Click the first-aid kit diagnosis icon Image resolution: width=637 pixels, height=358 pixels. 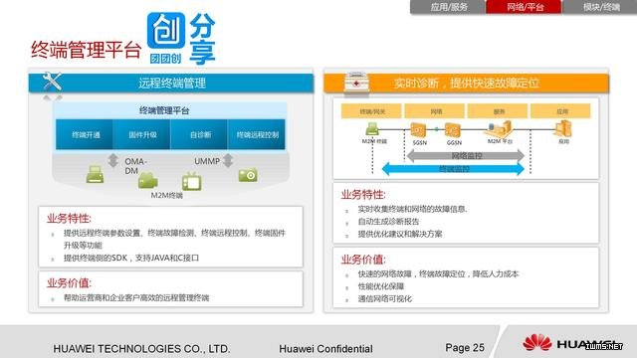point(356,83)
